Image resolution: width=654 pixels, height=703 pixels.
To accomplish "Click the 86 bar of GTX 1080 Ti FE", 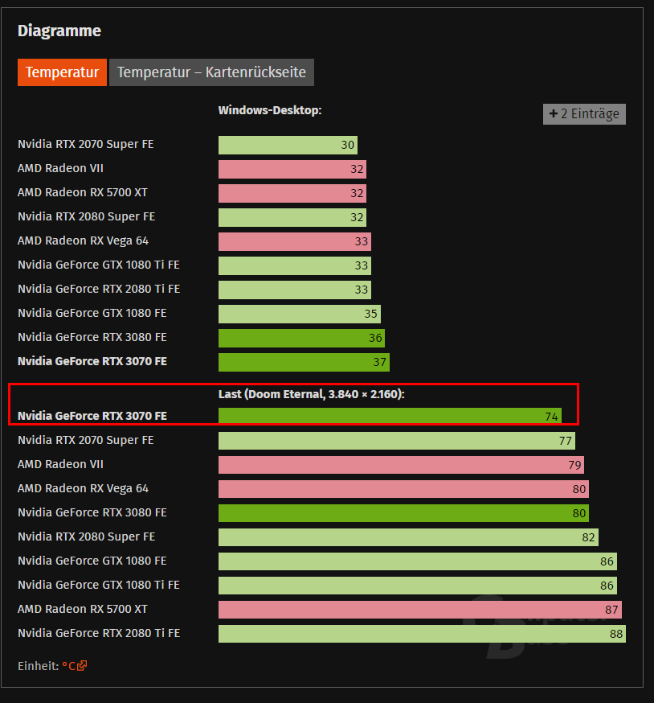I will point(418,586).
